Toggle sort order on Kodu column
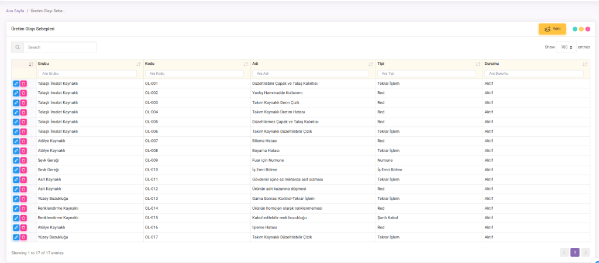Image resolution: width=599 pixels, height=263 pixels. point(246,64)
